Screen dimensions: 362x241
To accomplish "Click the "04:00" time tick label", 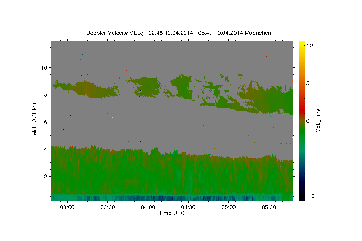I will (x=148, y=208).
